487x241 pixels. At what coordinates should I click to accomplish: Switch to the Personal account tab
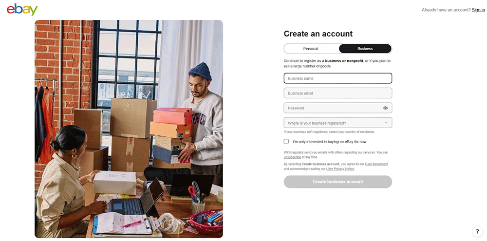(x=311, y=49)
